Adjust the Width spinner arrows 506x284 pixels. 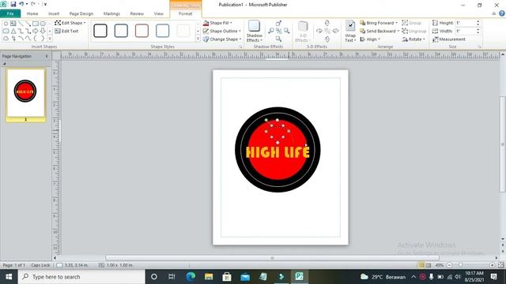[x=478, y=31]
